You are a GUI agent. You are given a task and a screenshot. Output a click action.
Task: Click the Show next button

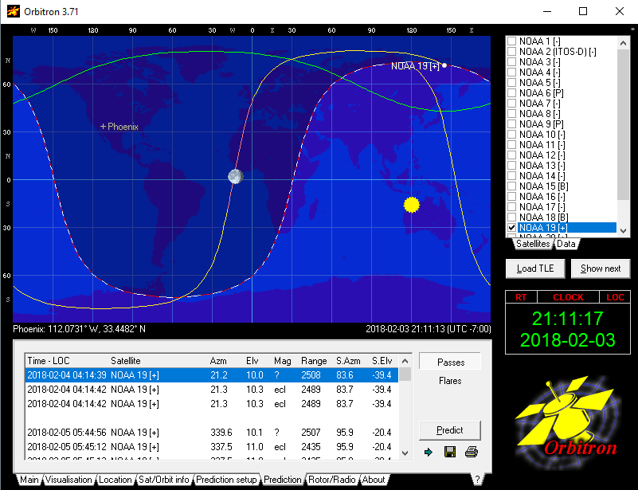[601, 269]
